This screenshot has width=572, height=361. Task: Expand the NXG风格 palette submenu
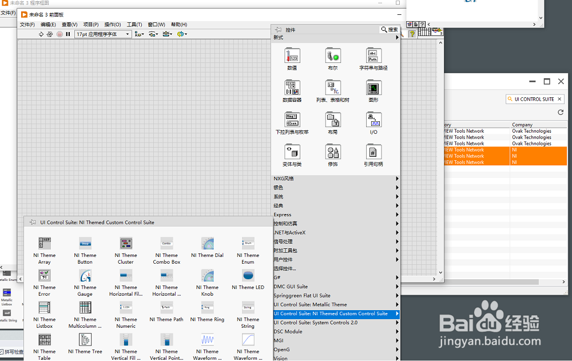point(336,178)
